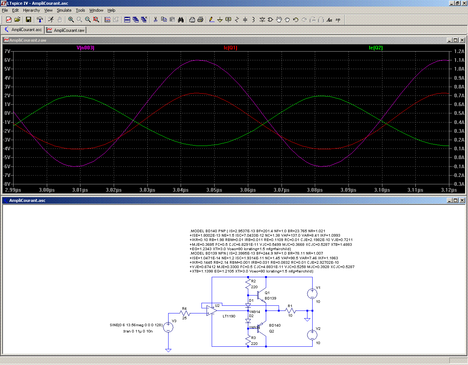Viewport: 468px width, 365px height.
Task: Click the Zoom In magnifier icon
Action: point(71,20)
